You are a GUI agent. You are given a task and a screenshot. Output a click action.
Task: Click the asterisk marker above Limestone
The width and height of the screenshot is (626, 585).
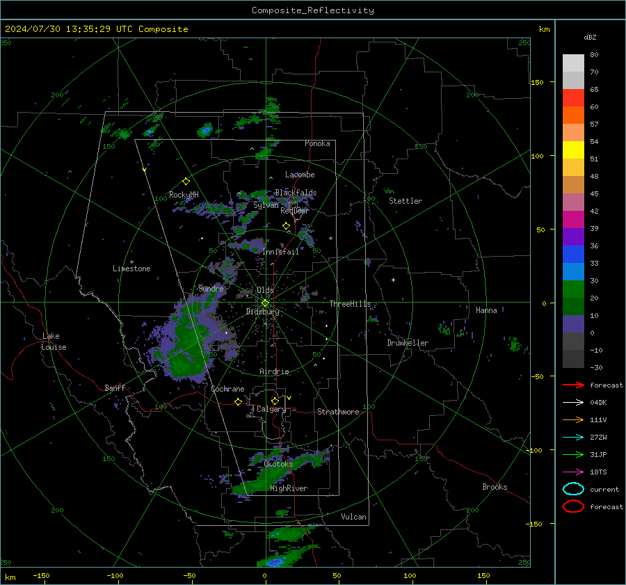click(x=131, y=262)
